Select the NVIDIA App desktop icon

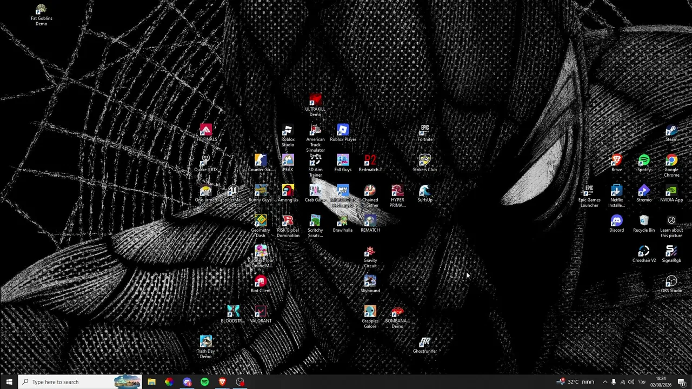[671, 193]
